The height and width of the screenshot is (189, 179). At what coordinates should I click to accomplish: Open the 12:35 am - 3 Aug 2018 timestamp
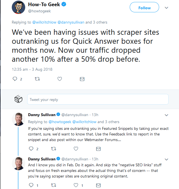[32, 69]
